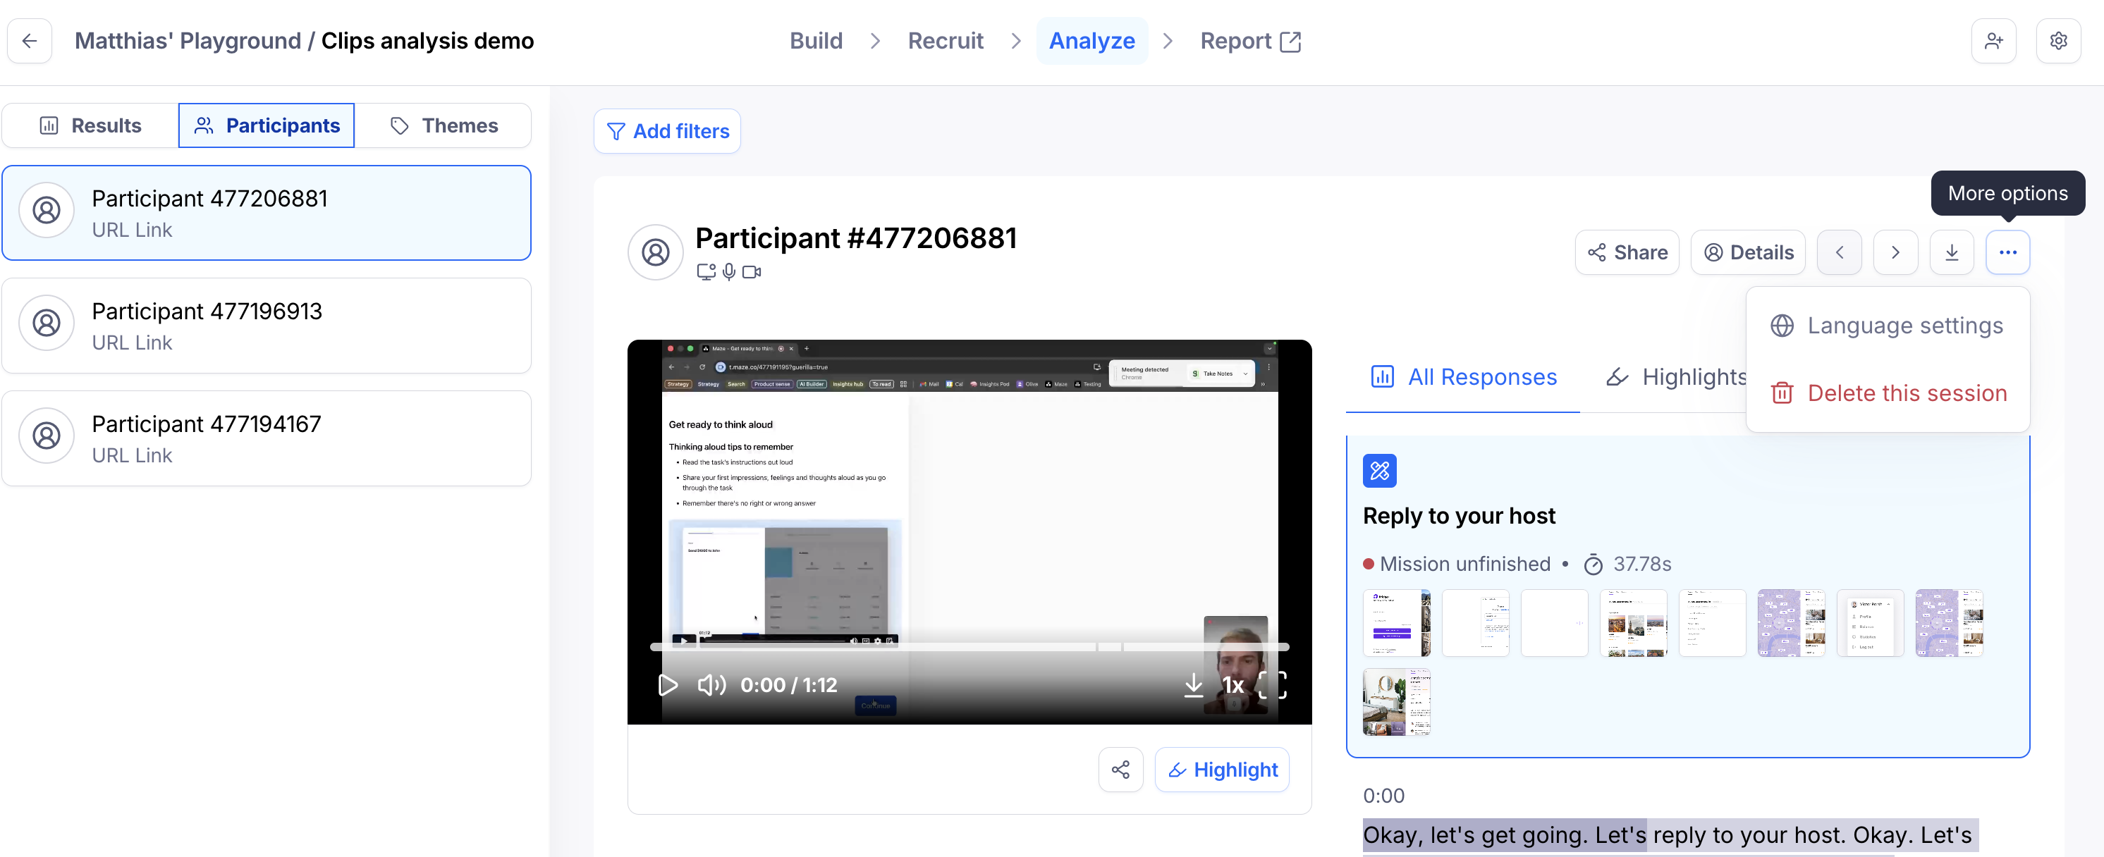Download the video recording
The height and width of the screenshot is (857, 2104).
tap(1193, 685)
